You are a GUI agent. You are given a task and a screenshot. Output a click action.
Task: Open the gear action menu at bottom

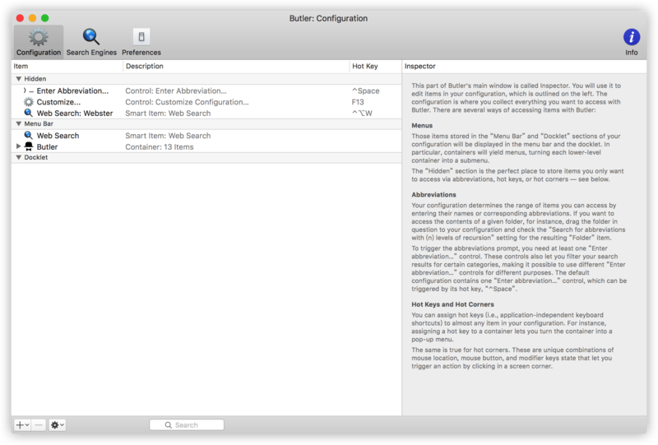pyautogui.click(x=57, y=425)
